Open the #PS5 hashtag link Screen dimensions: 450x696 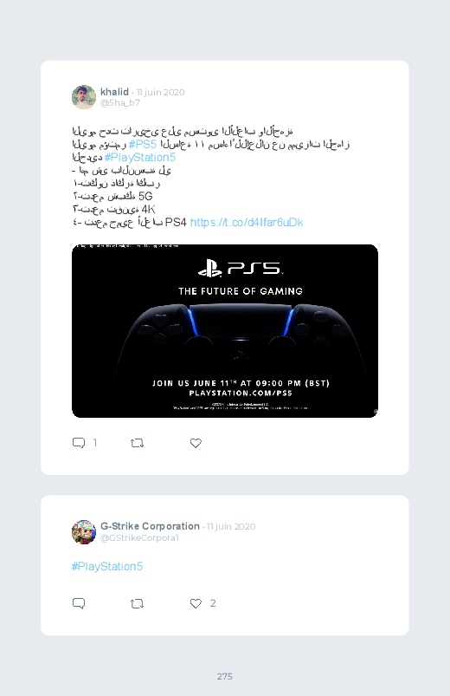[x=142, y=144]
